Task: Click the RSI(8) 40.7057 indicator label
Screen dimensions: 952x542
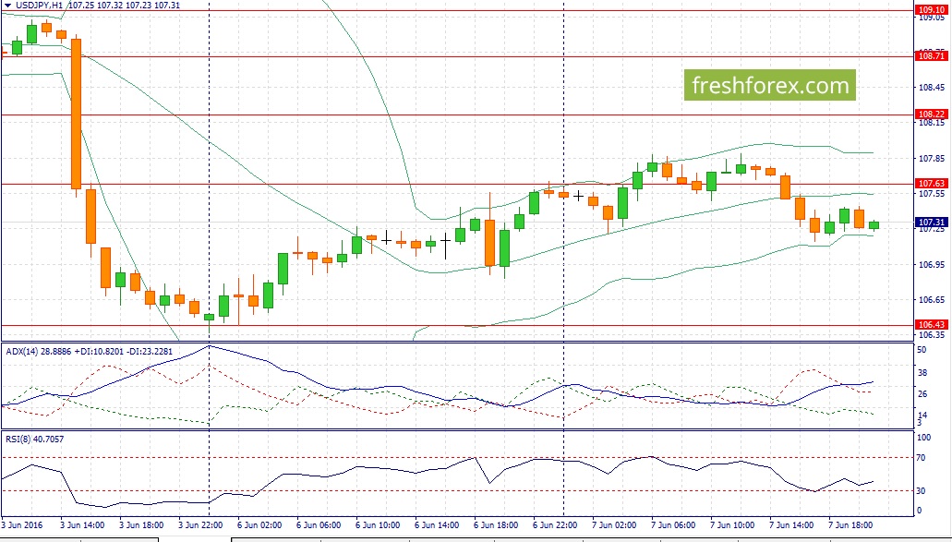Action: coord(34,439)
